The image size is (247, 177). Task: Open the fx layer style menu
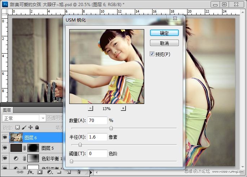click(x=30, y=172)
